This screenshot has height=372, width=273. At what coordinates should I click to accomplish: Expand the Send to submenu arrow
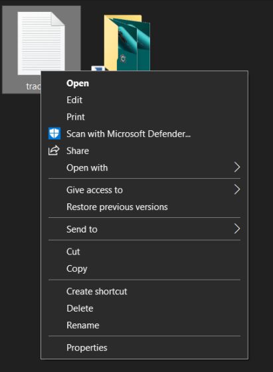pos(237,229)
